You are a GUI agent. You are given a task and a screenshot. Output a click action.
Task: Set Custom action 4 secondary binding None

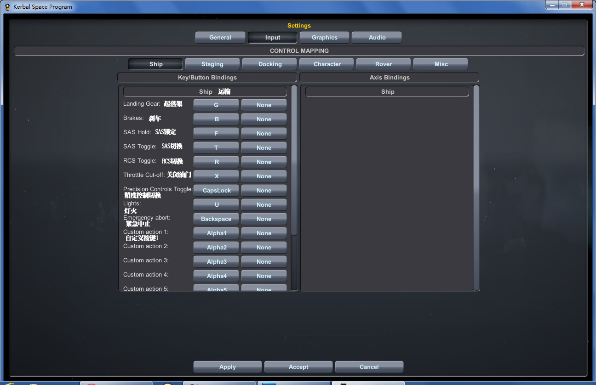click(264, 276)
